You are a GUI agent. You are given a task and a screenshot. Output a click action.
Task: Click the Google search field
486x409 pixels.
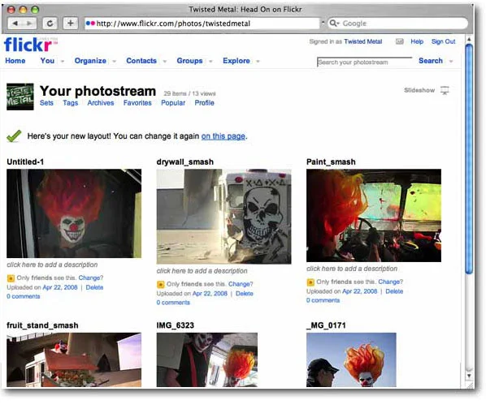397,24
